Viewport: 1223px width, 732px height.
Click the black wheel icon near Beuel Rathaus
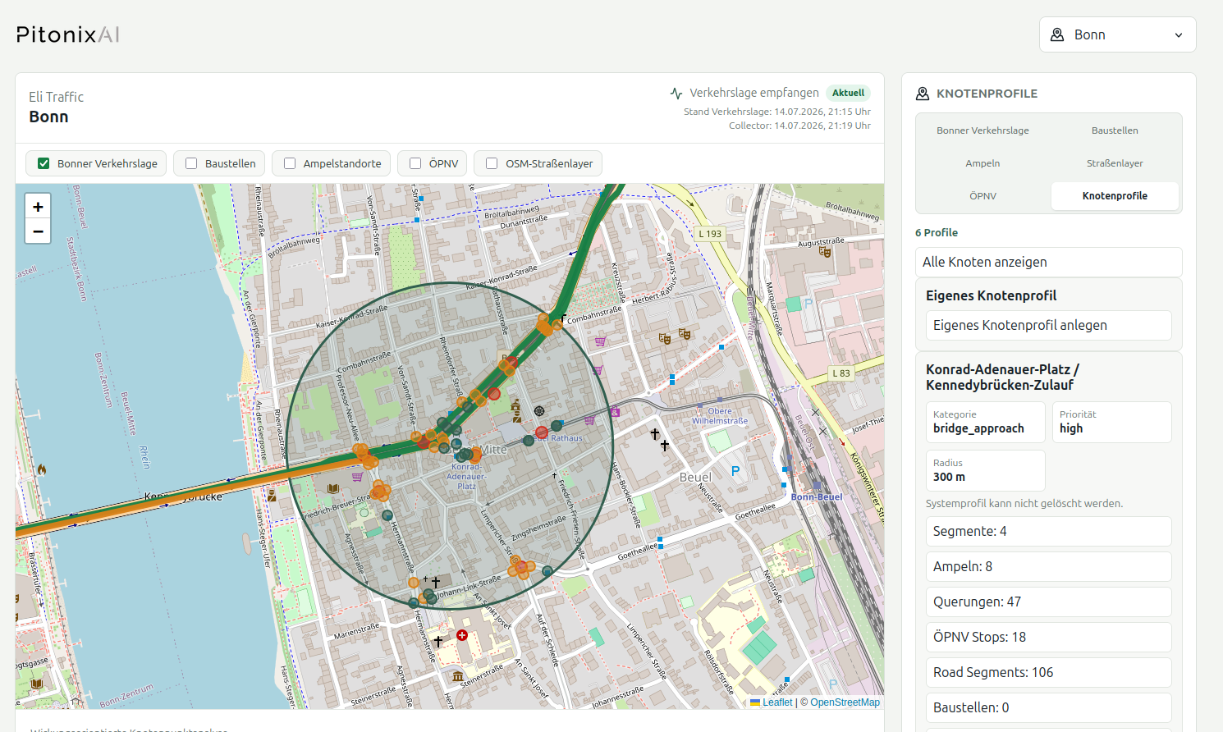tap(539, 411)
